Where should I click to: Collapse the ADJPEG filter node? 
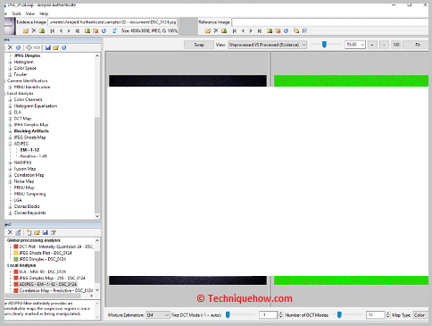pos(10,144)
